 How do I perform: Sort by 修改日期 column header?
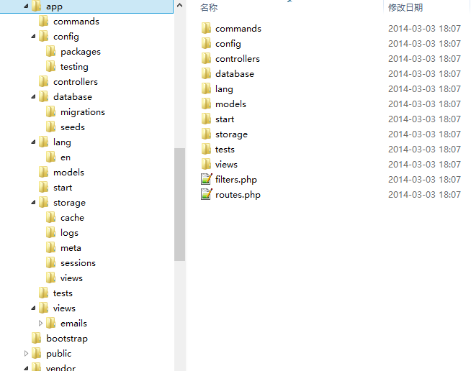405,7
